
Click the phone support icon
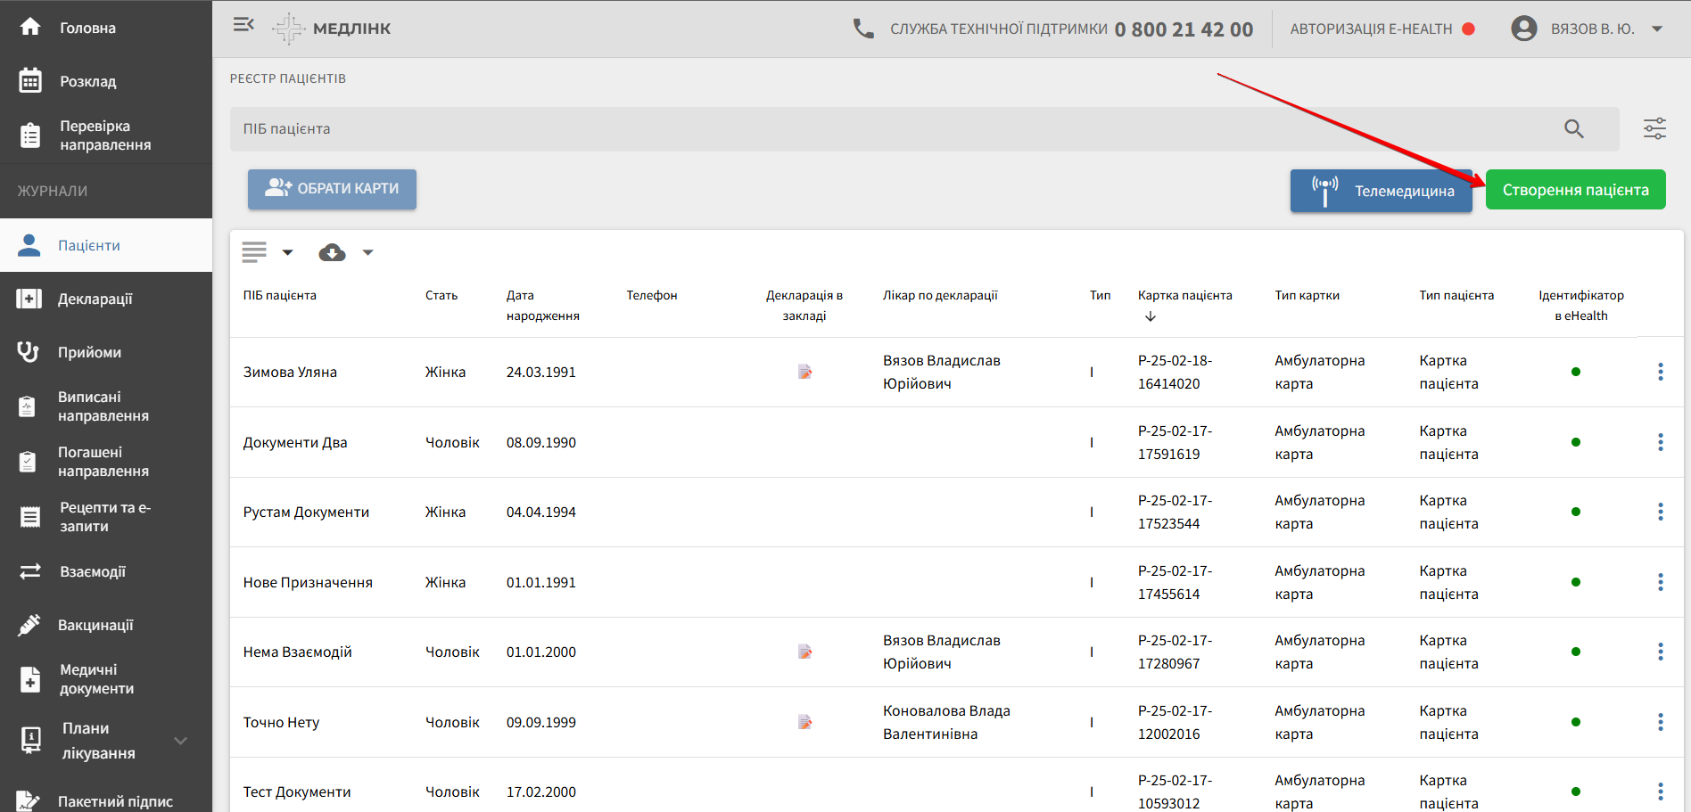(862, 29)
